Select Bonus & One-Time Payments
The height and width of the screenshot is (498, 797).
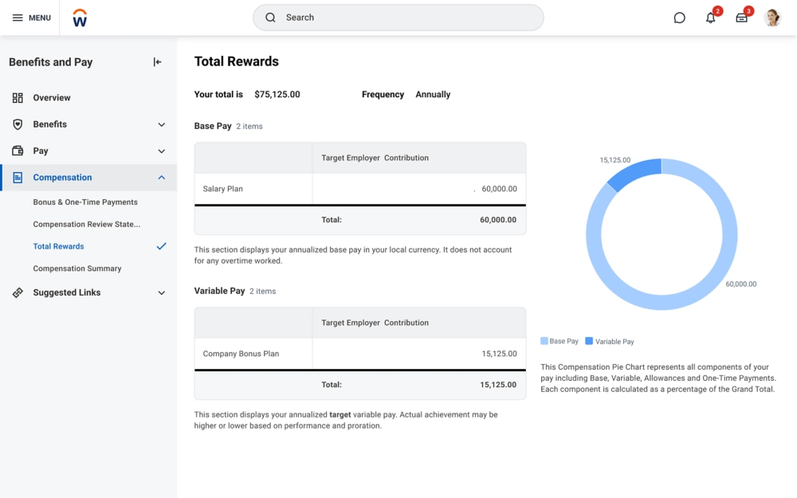85,202
